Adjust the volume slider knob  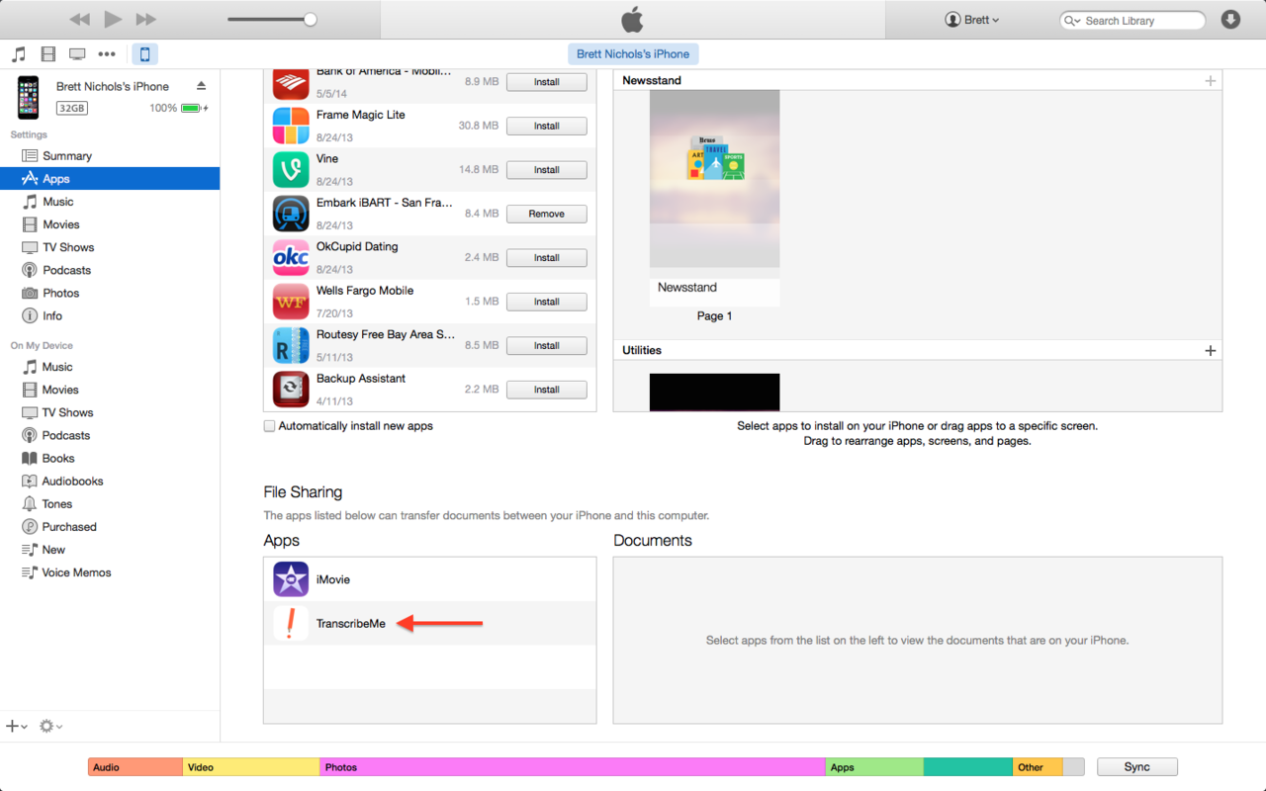[x=311, y=20]
